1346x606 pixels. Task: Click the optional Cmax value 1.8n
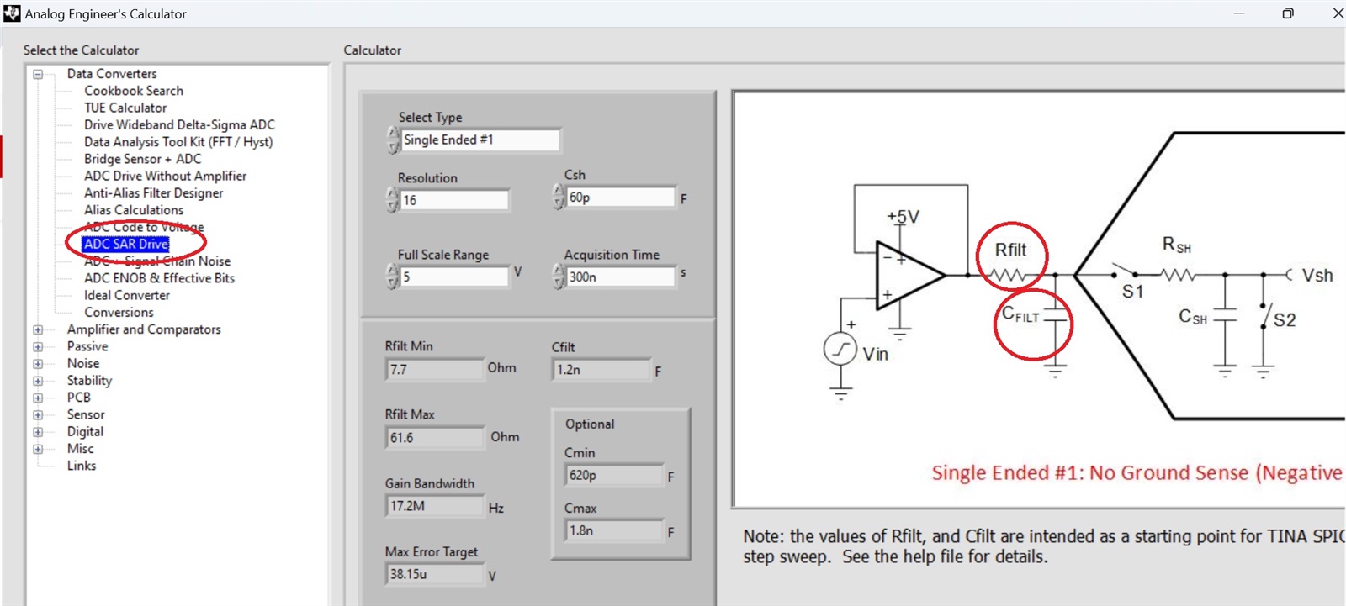tap(614, 531)
